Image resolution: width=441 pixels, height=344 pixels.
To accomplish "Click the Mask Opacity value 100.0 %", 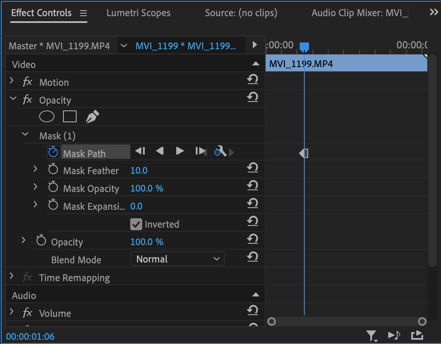I will pyautogui.click(x=147, y=188).
